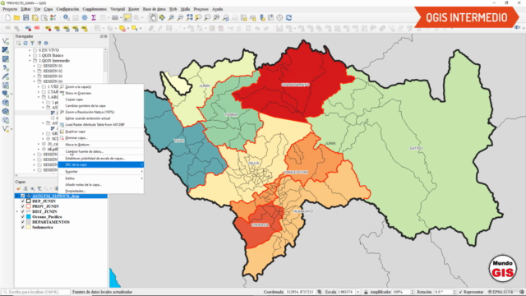Create a new project with the blank page icon

(8, 18)
